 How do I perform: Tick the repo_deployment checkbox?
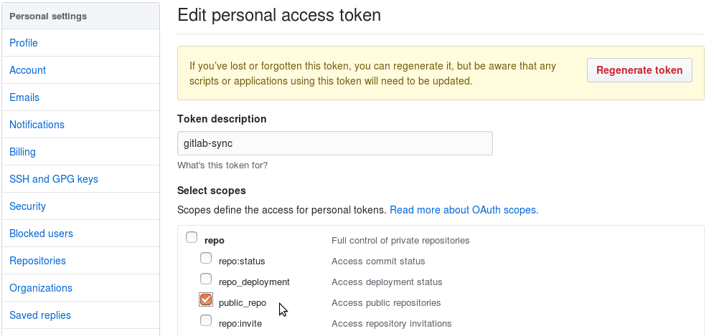[x=206, y=279]
